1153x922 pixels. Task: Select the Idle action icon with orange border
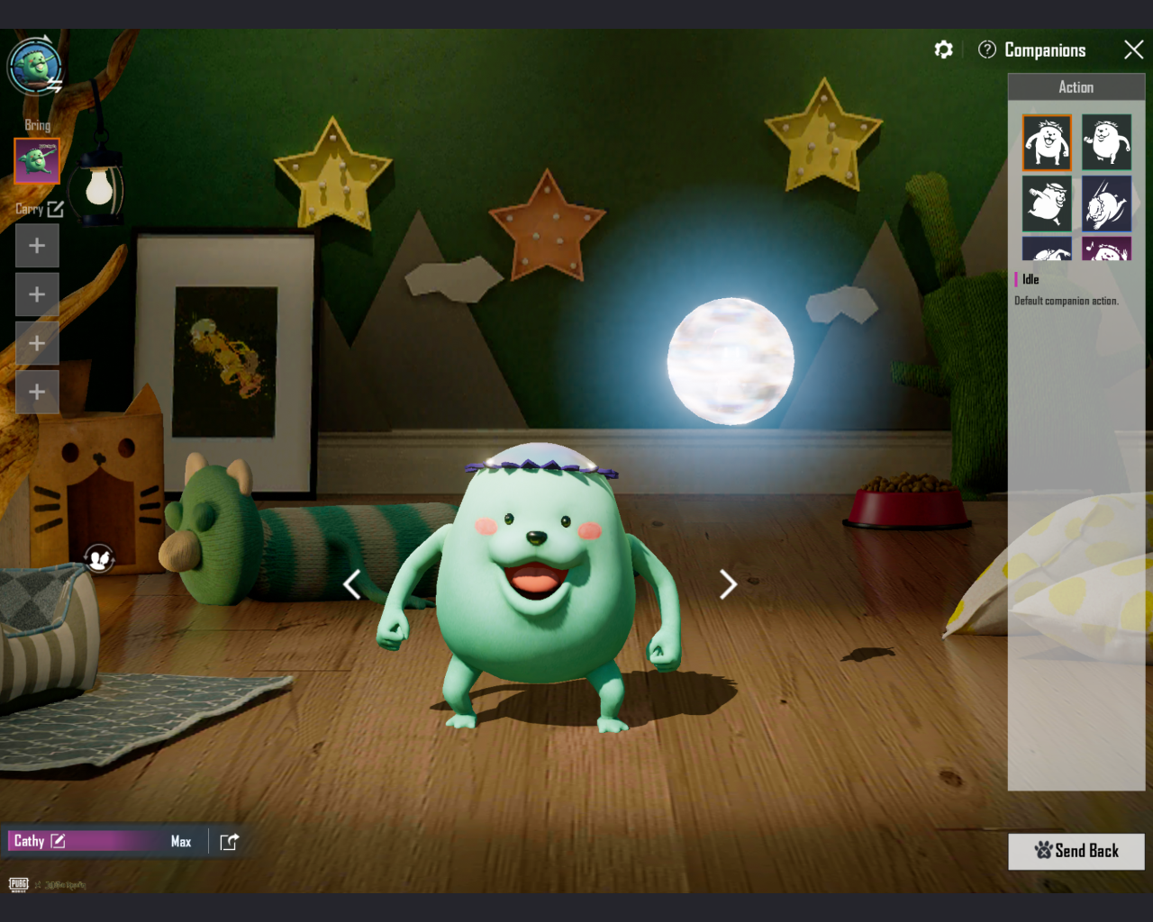[1047, 142]
